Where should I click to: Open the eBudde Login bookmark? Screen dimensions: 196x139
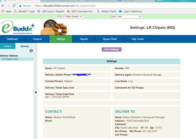(x=24, y=11)
